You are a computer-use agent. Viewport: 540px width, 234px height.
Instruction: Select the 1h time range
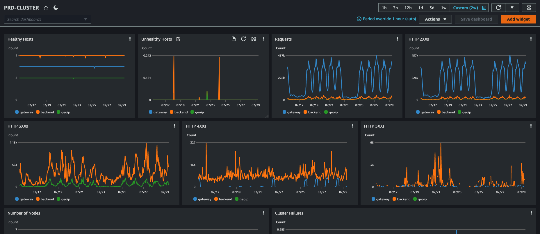pos(384,8)
